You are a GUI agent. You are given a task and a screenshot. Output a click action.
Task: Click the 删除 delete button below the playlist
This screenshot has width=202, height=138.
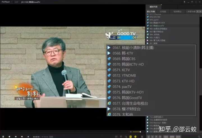coord(172,137)
